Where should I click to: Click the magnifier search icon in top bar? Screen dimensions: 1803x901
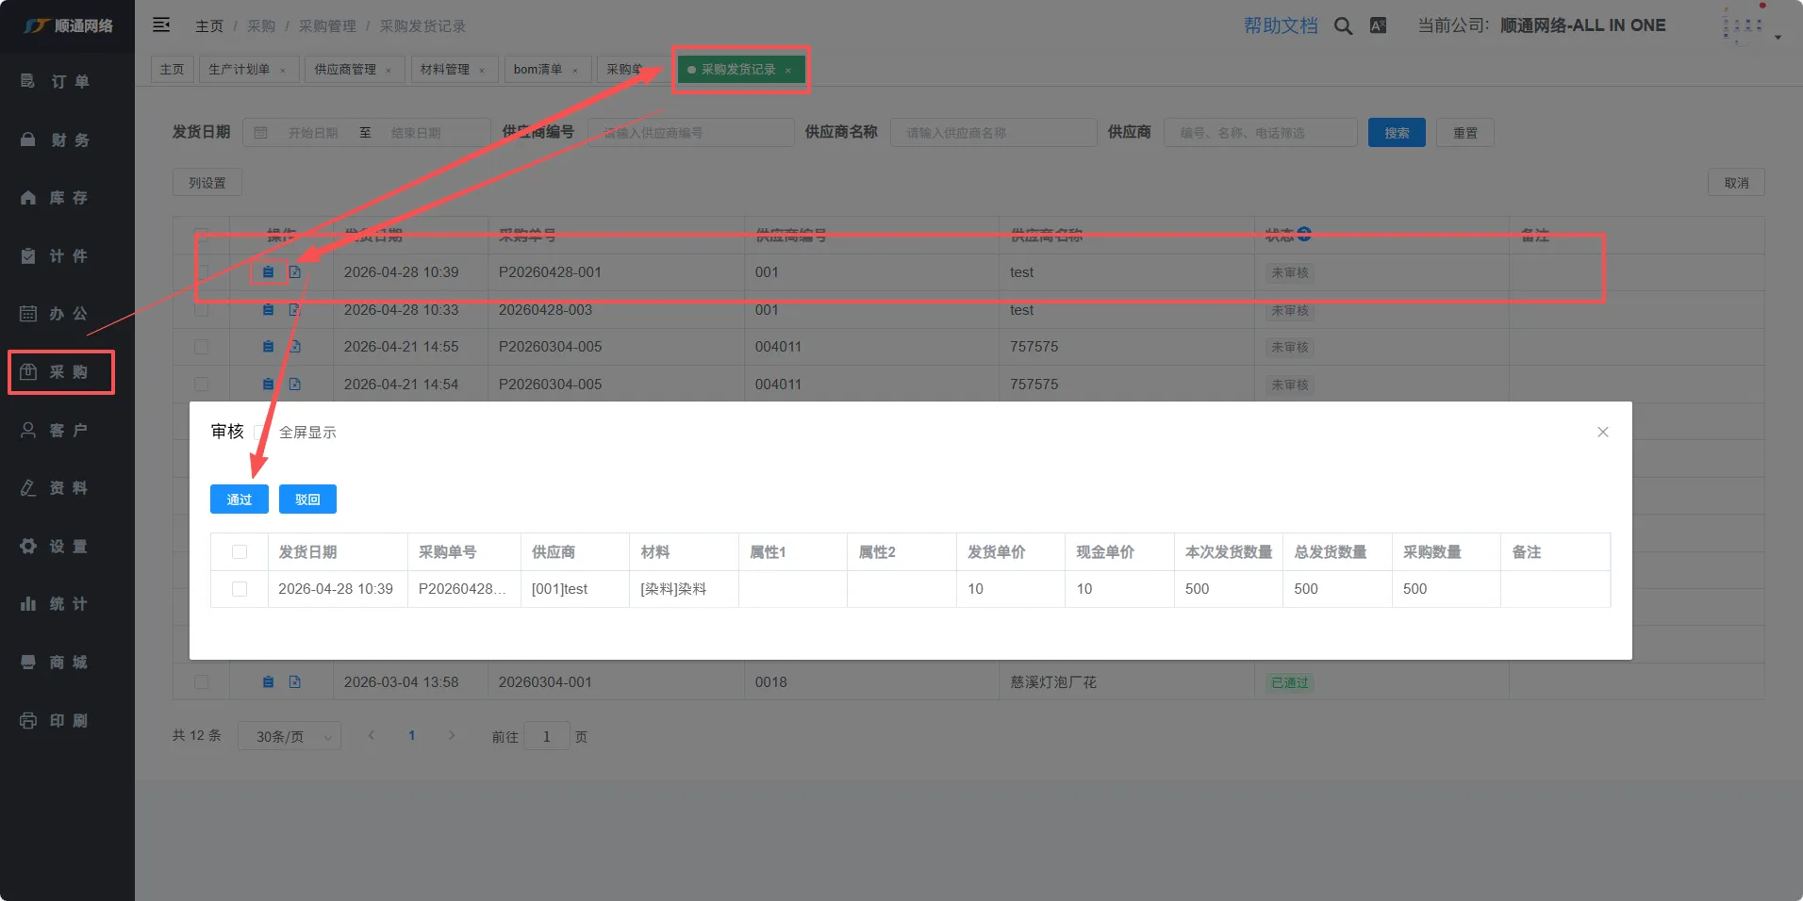[x=1343, y=26]
